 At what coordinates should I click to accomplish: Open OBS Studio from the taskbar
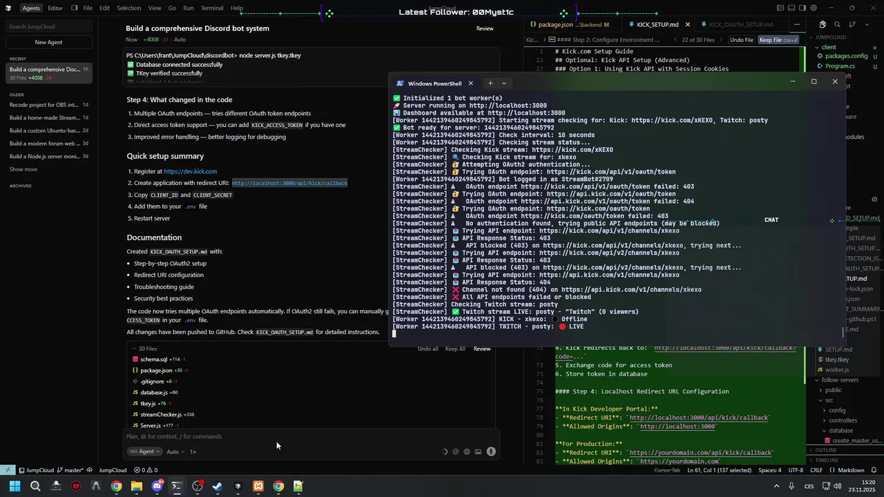pyautogui.click(x=198, y=486)
